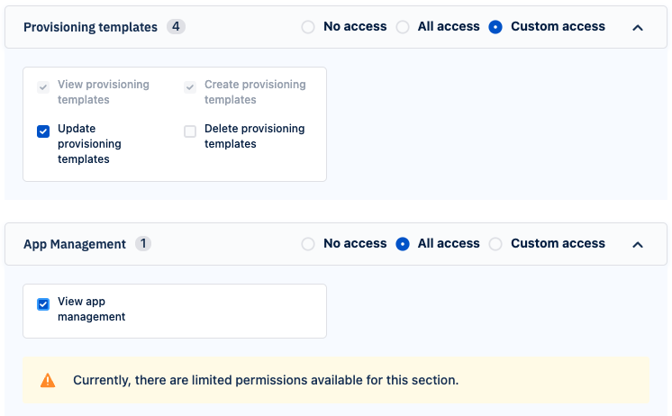Viewport: 672px width, 416px height.
Task: Click the App Management section title
Action: click(x=75, y=244)
